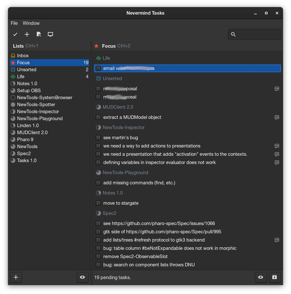Select the Focus list in sidebar
Viewport: 291px width, 294px height.
(x=49, y=63)
